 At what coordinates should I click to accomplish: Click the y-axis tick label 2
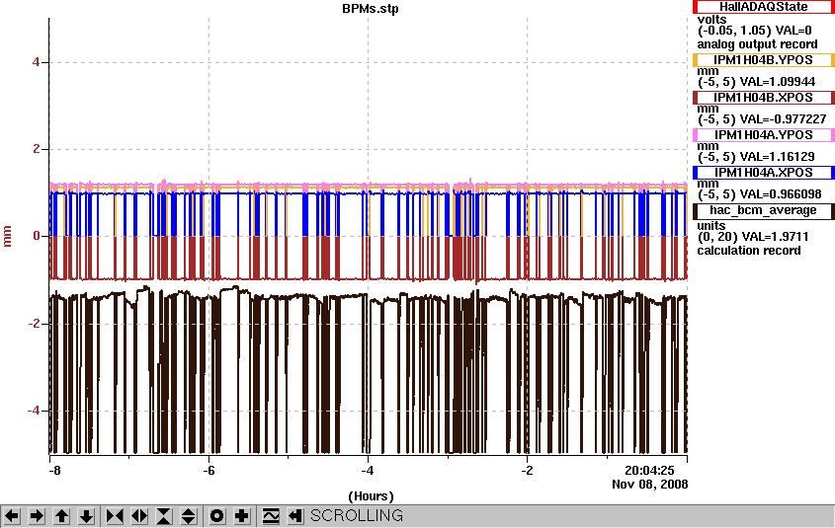coord(37,149)
